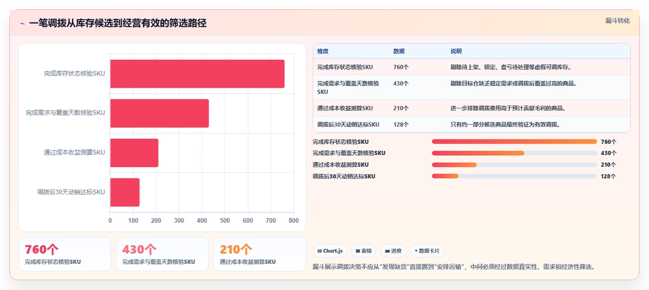Click table cell 通过成本收益测算SKU
Viewport: 649px width, 290px height.
point(345,108)
